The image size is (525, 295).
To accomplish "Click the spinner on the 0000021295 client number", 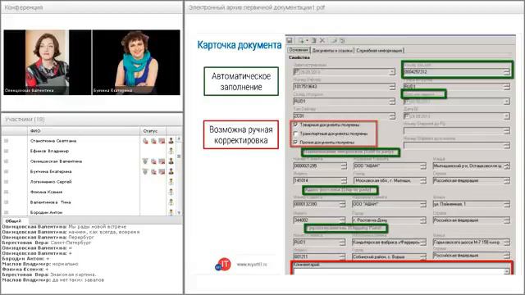I will [344, 166].
